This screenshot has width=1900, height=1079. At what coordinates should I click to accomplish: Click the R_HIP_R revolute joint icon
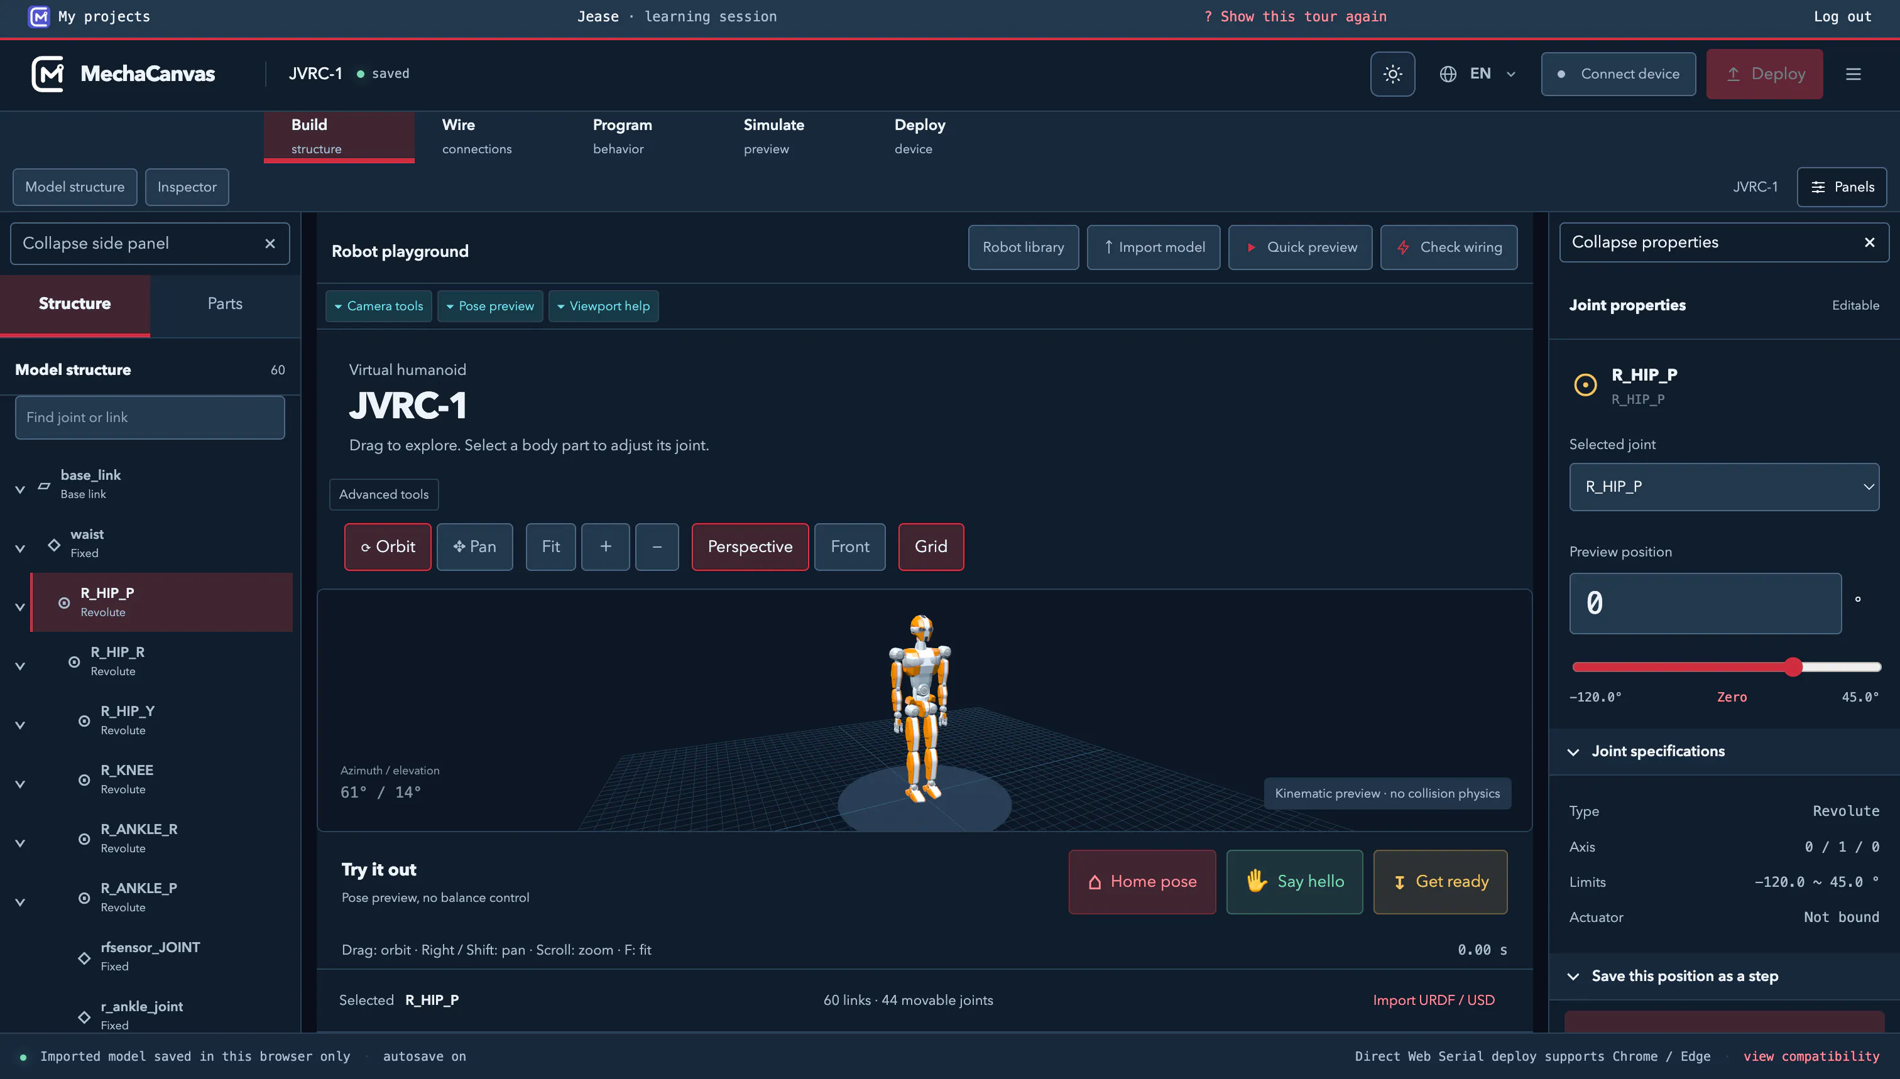74,662
